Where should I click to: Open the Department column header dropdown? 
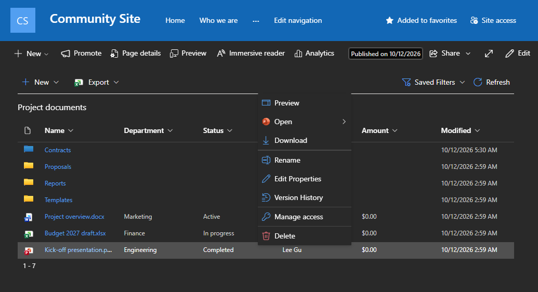pyautogui.click(x=170, y=131)
